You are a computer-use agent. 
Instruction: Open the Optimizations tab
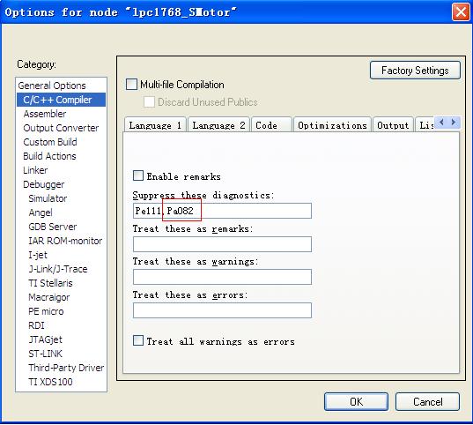click(x=332, y=125)
